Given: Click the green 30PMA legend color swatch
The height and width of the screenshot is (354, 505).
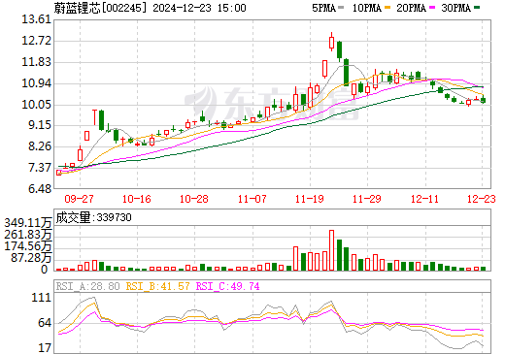Looking at the screenshot, I should pyautogui.click(x=477, y=8).
